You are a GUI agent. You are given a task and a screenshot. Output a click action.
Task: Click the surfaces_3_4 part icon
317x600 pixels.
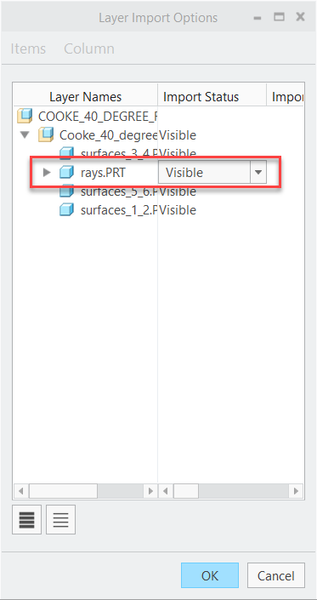[x=66, y=153]
